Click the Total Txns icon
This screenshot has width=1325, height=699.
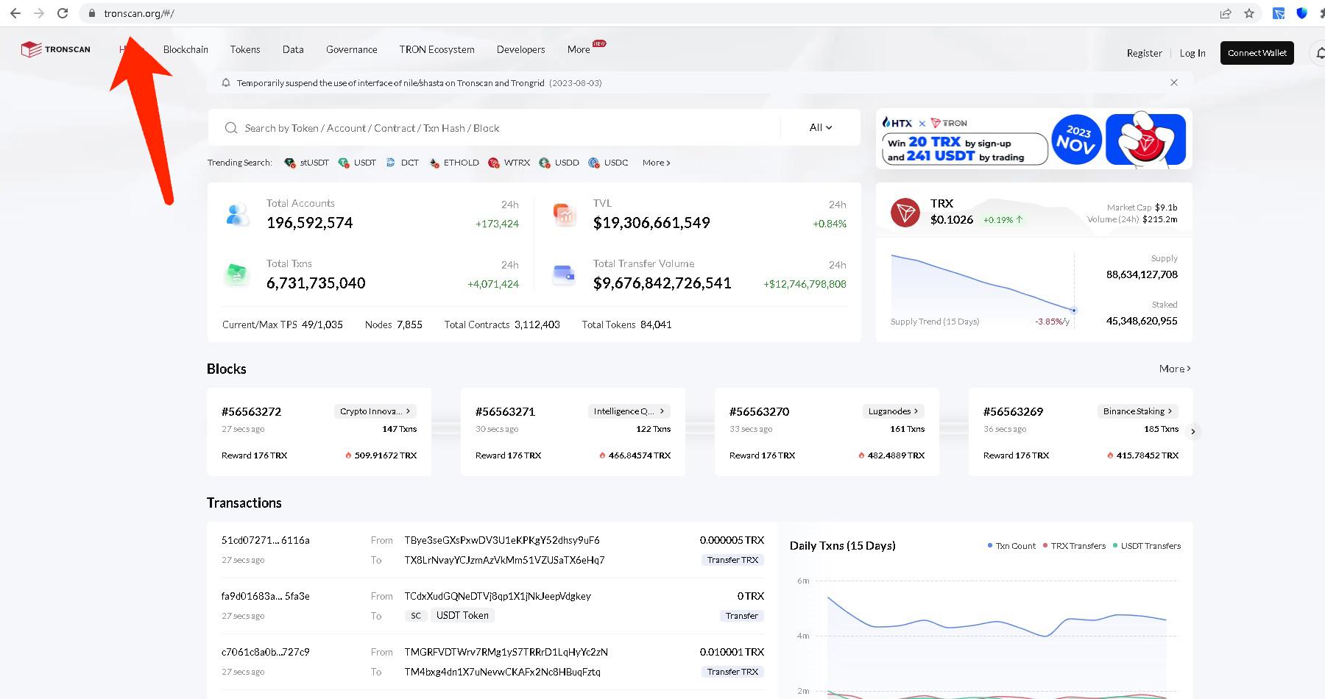237,274
